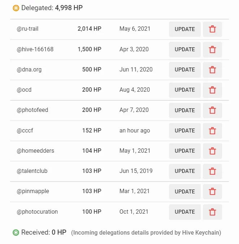Delete the @ru-trail delegation with trash icon
This screenshot has height=244, width=239.
point(212,29)
